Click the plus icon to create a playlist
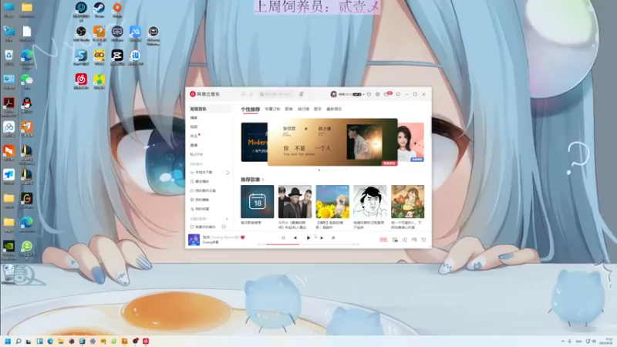This screenshot has width=617, height=347. point(227,219)
